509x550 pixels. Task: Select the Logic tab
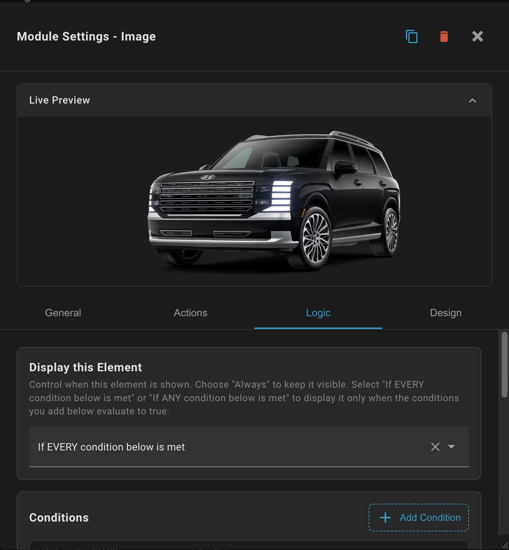point(318,313)
